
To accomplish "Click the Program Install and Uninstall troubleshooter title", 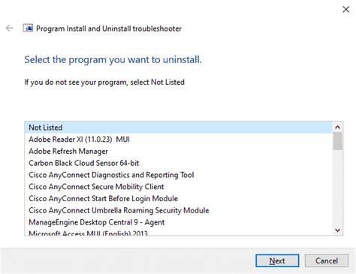I will click(109, 29).
